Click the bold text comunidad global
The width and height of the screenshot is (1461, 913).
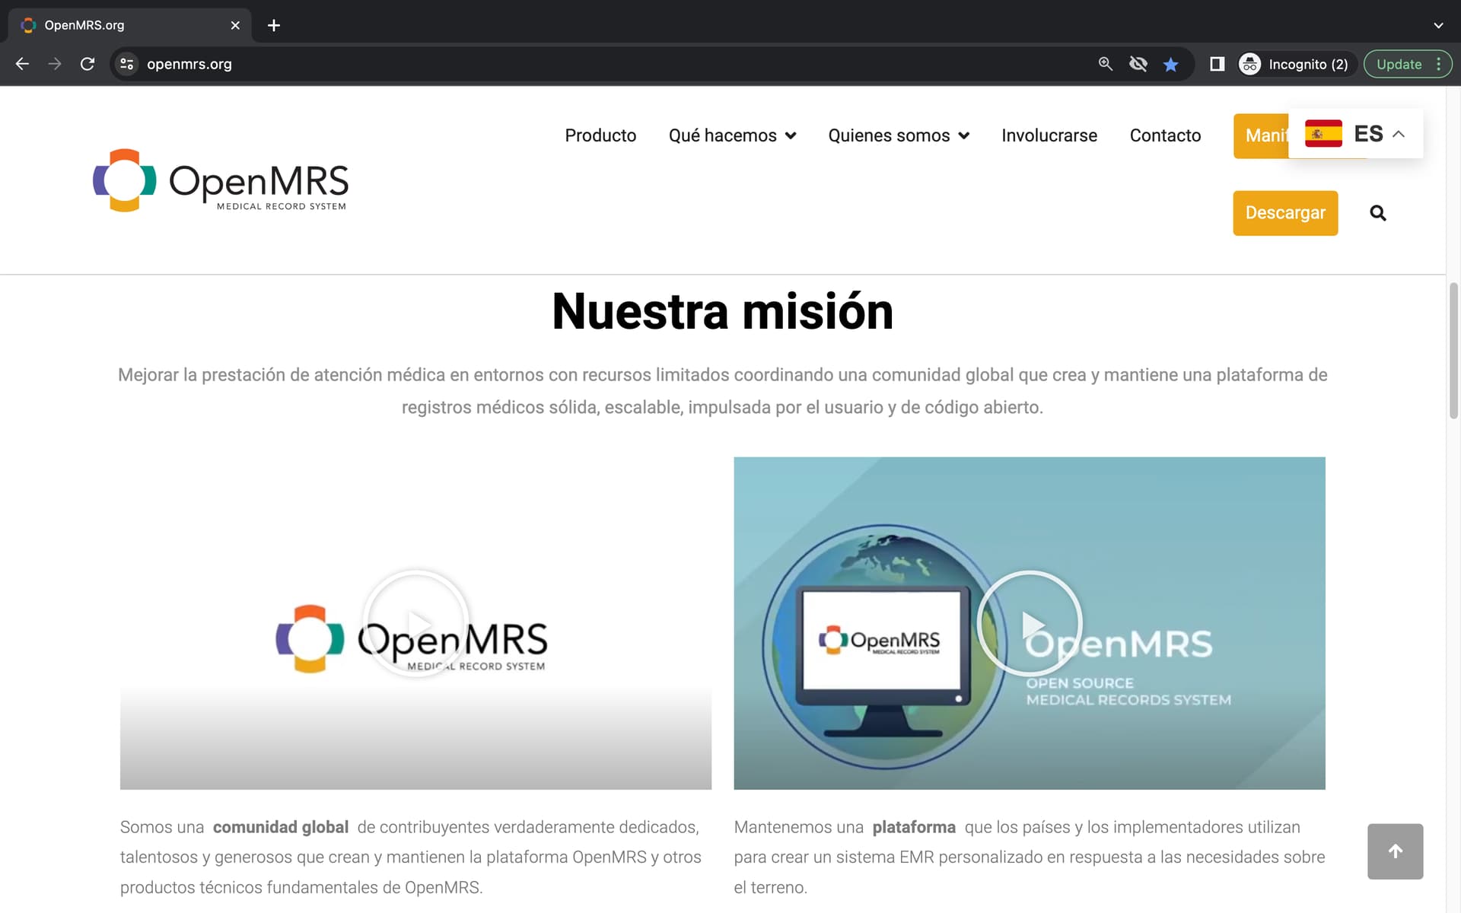click(x=280, y=827)
